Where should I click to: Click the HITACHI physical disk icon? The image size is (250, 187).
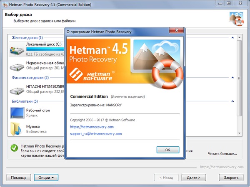point(17,91)
